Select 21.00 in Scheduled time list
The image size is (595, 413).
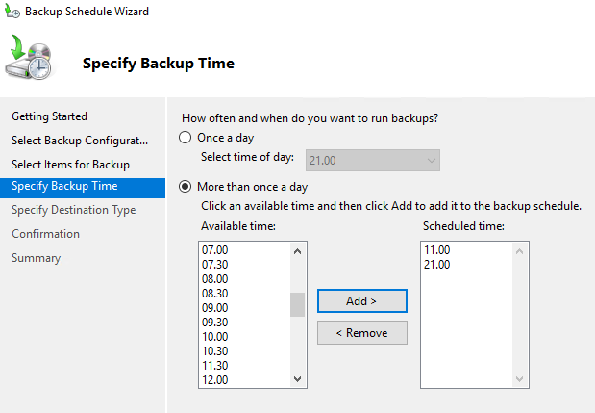click(x=436, y=264)
